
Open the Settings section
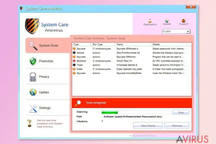[48, 108]
